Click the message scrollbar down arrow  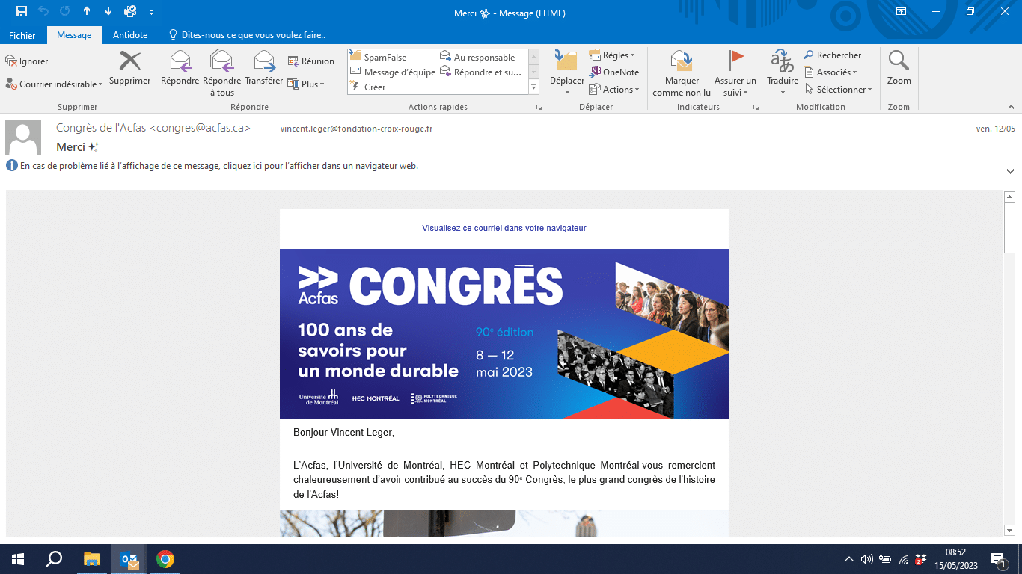(x=1009, y=530)
